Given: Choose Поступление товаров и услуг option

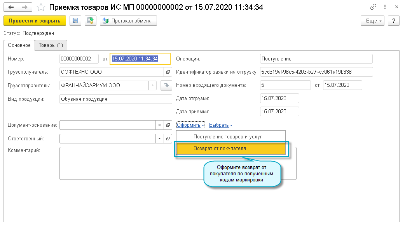Looking at the screenshot, I should pyautogui.click(x=228, y=136).
